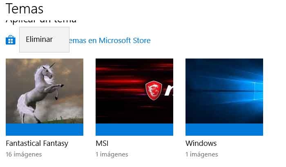The image size is (286, 167).
Task: Select the Windows theme name label
Action: tap(201, 143)
